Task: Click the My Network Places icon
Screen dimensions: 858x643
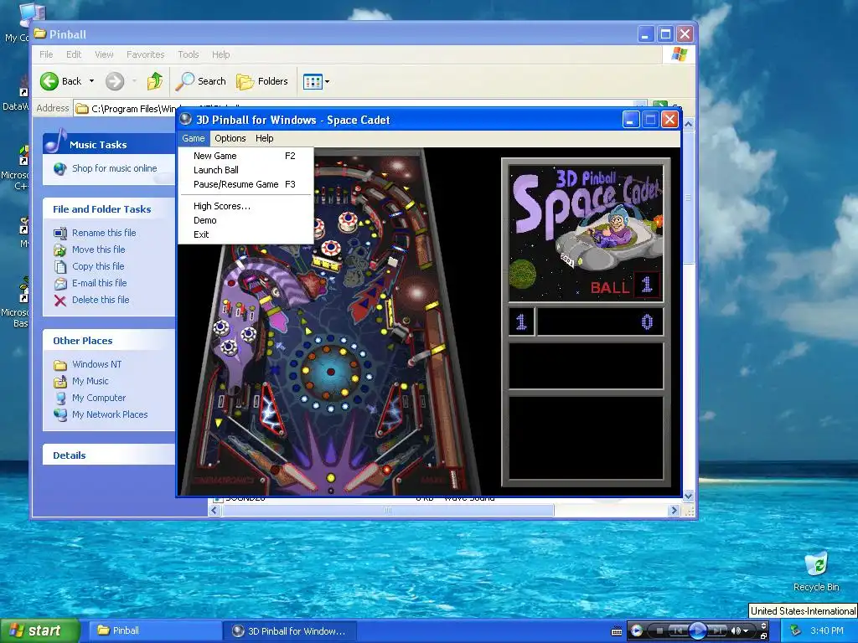Action: tap(60, 415)
